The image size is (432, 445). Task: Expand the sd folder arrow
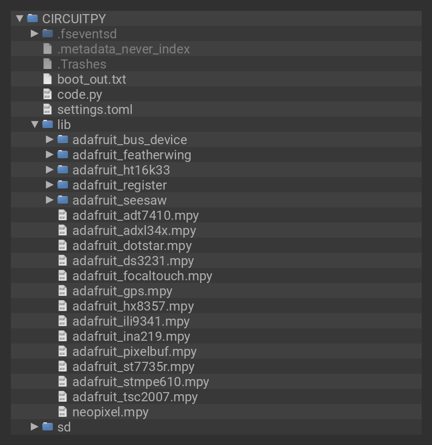pyautogui.click(x=35, y=427)
